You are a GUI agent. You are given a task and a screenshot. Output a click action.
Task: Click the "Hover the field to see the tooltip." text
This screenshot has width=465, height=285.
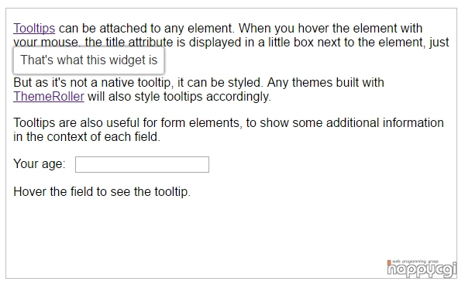102,192
